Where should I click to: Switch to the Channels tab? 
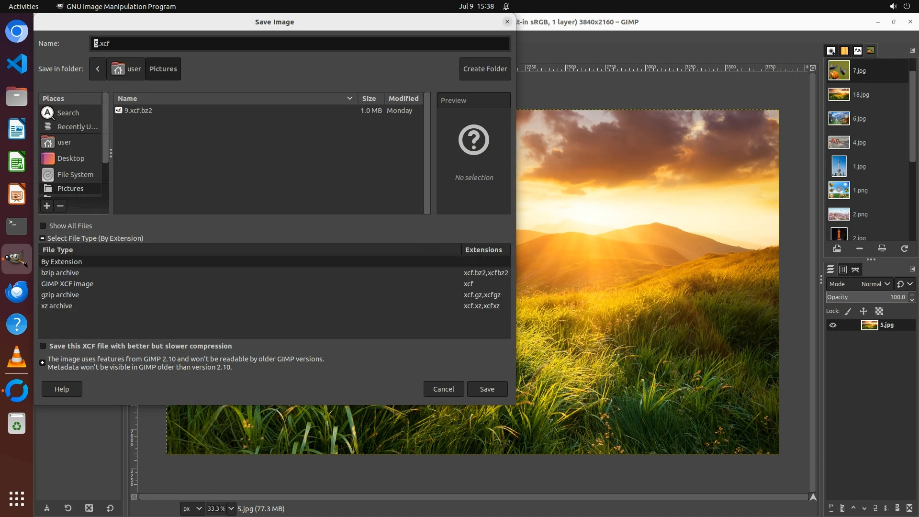click(x=843, y=270)
